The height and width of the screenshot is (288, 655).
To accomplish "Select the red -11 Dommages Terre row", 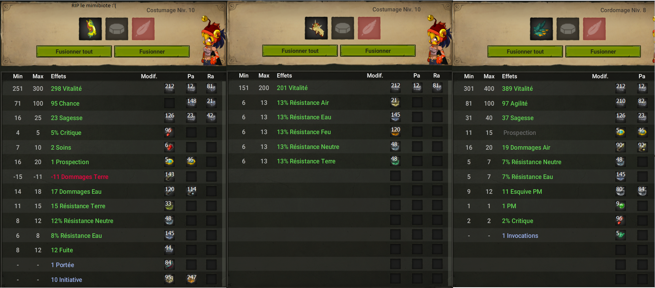I will pos(112,177).
